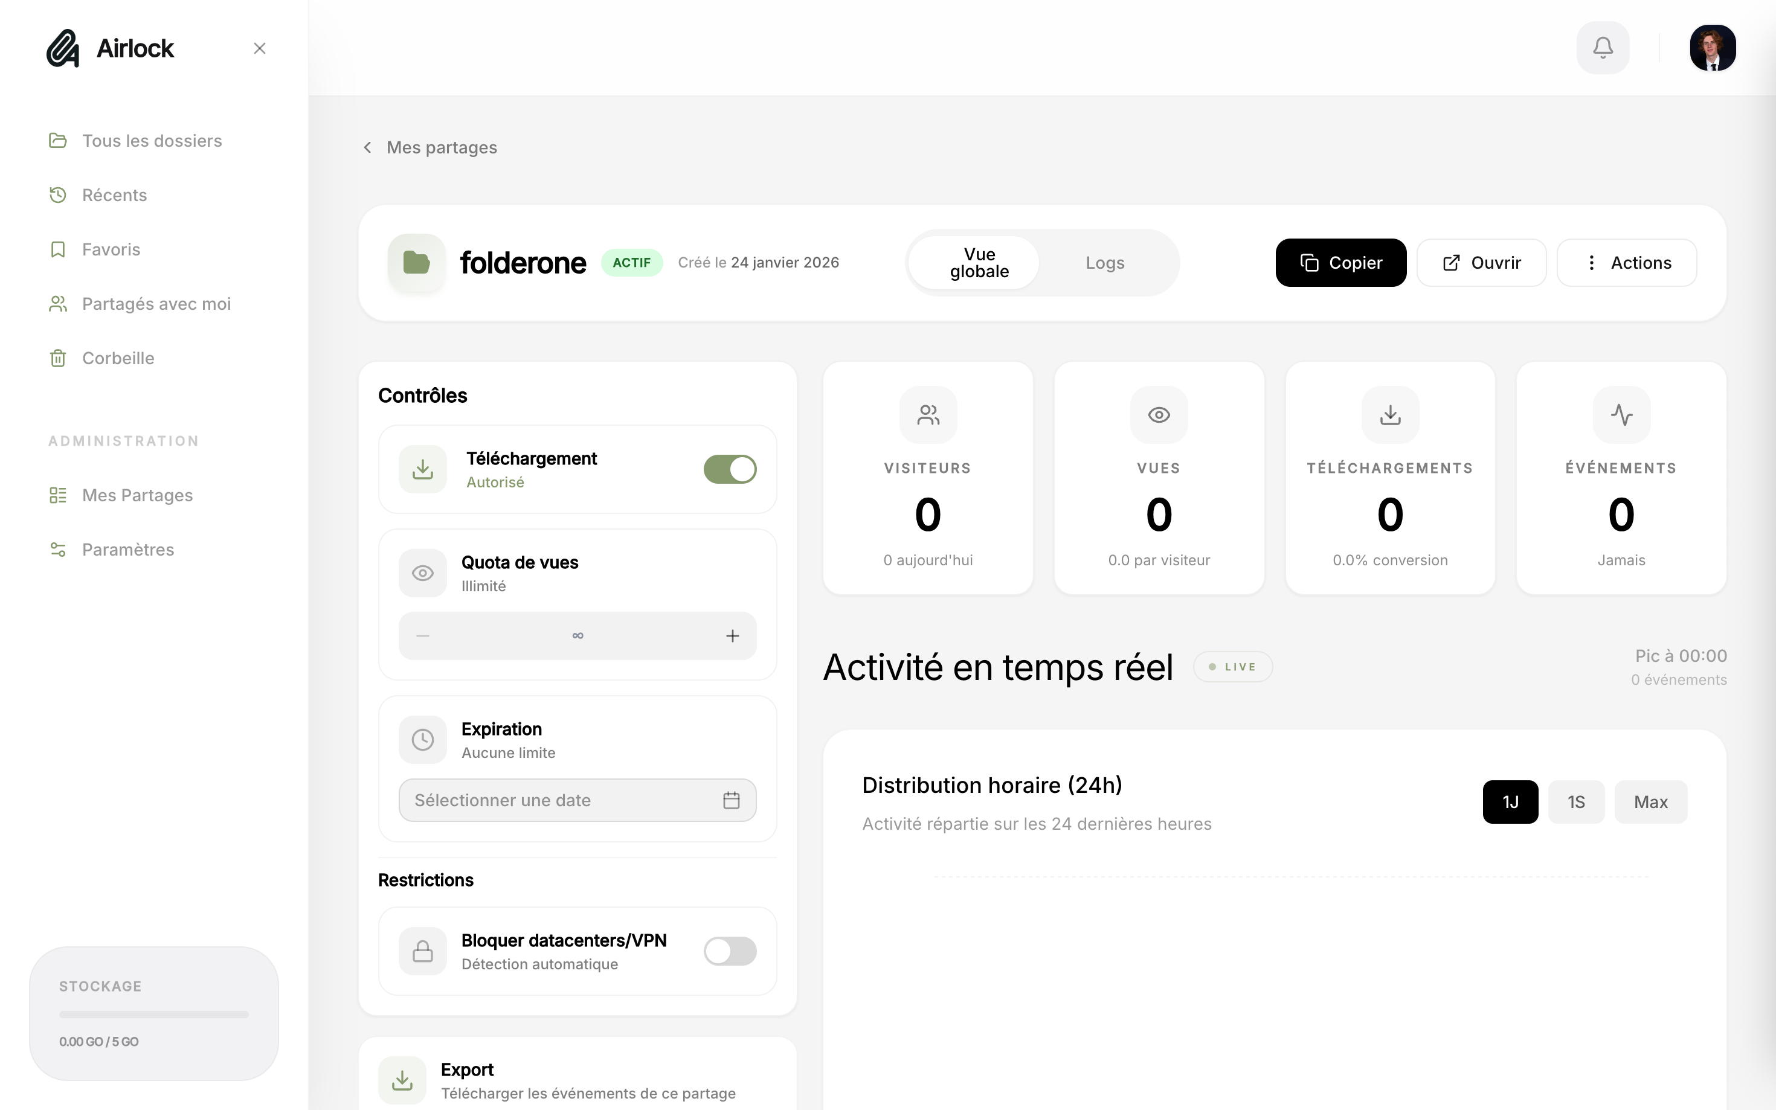
Task: Enable Bloquer datacenters/VPN
Action: (730, 951)
